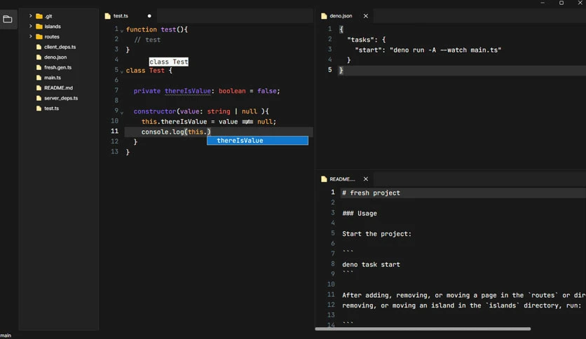Open fresh.gen.ts from the file tree

(57, 67)
